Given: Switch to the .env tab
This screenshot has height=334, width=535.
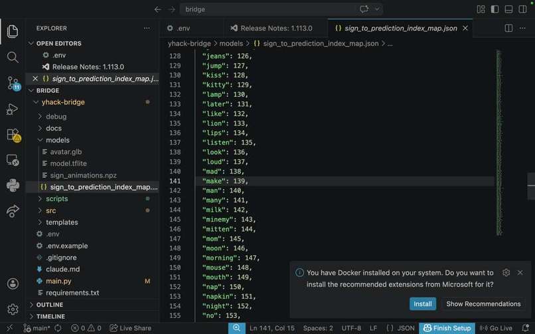Looking at the screenshot, I should [x=191, y=28].
